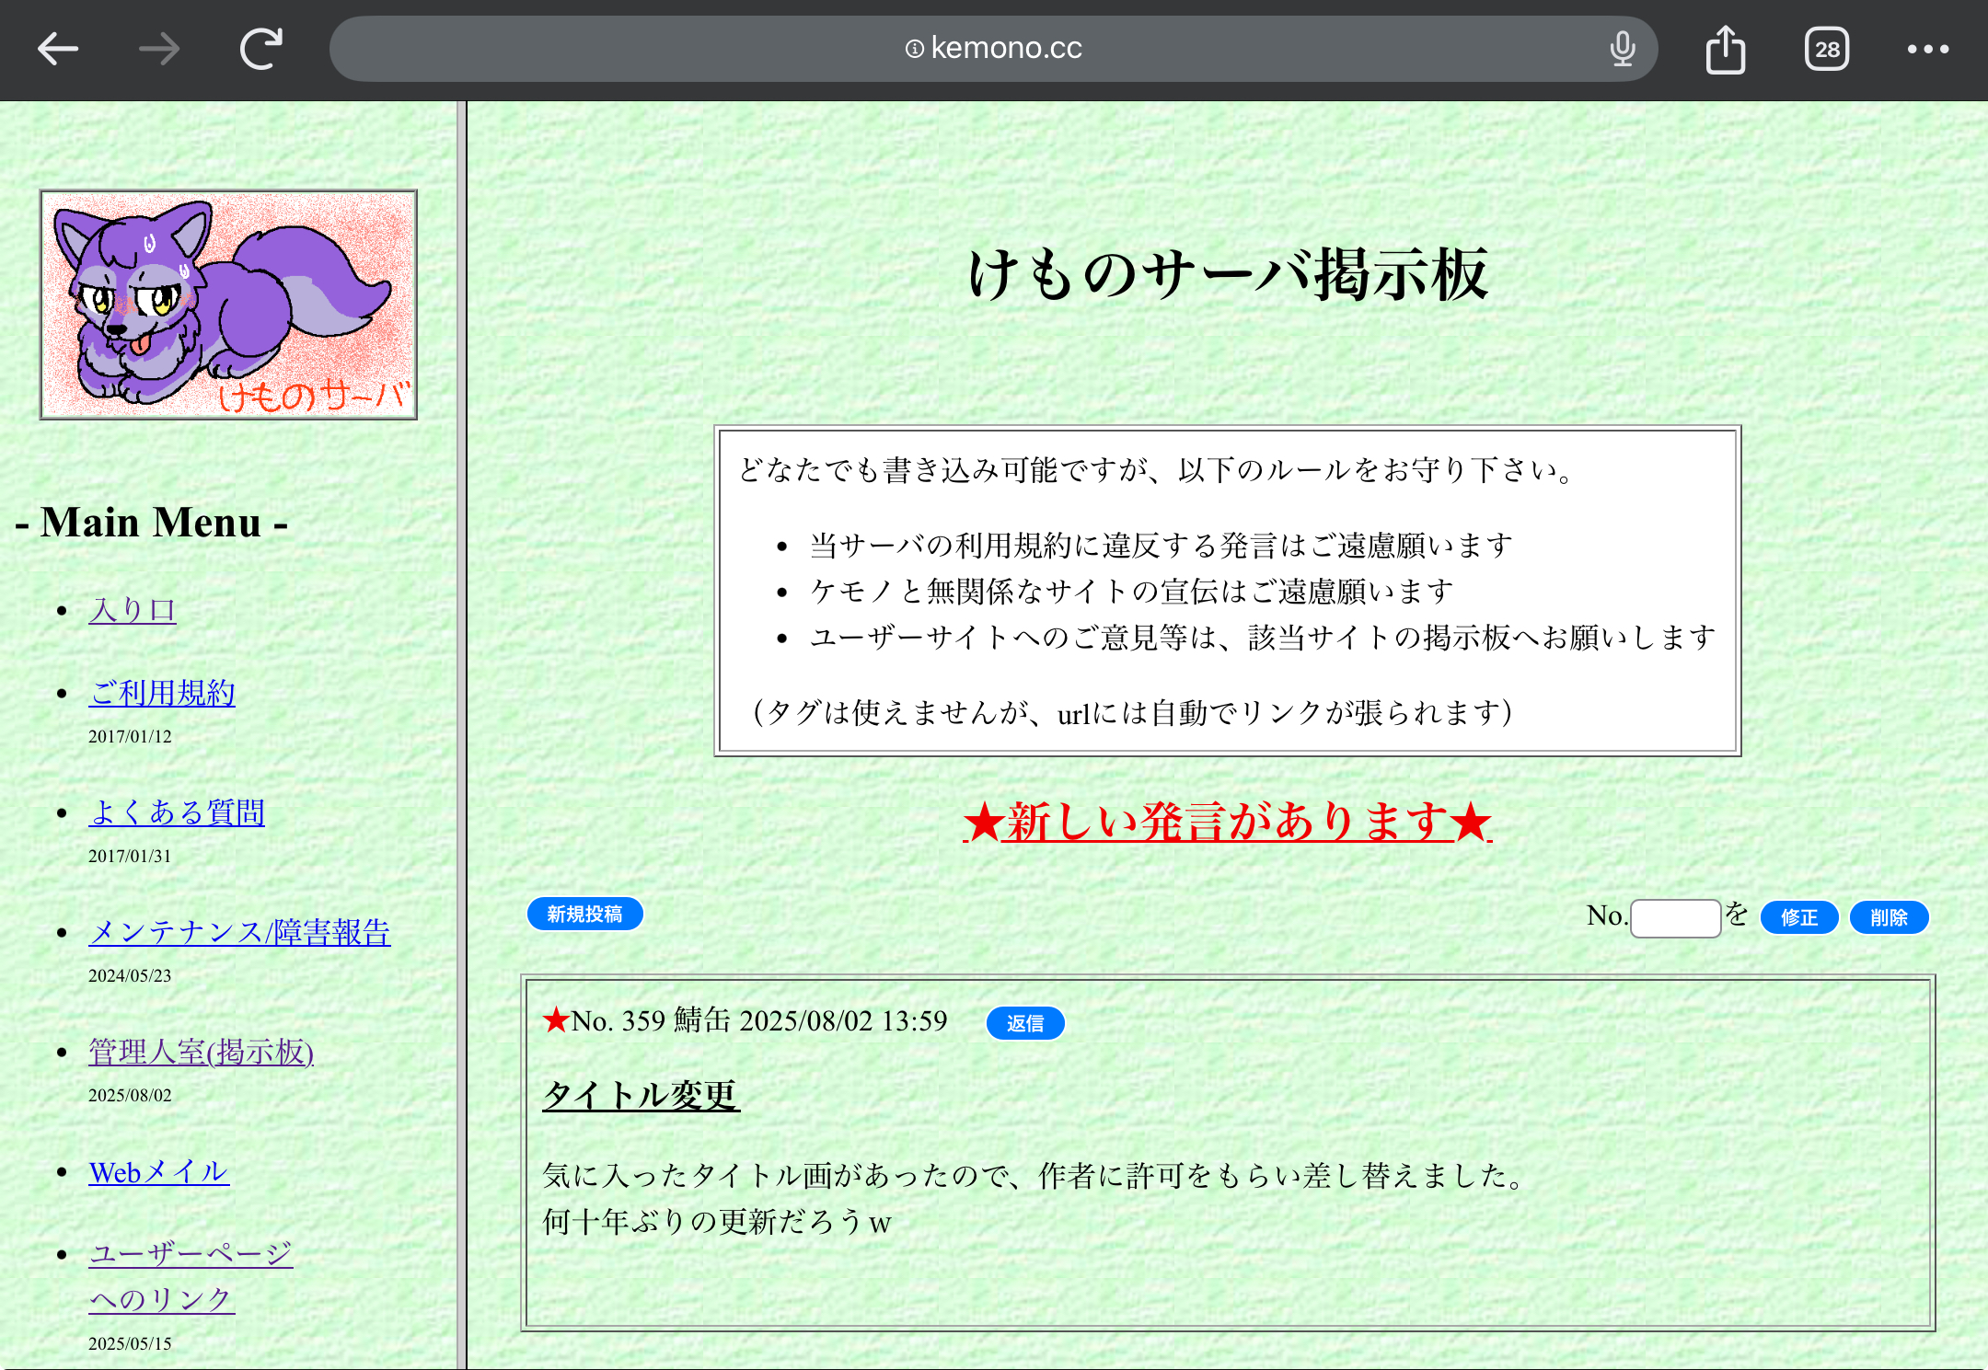
Task: Open the tab switcher showing 28
Action: pyautogui.click(x=1827, y=49)
